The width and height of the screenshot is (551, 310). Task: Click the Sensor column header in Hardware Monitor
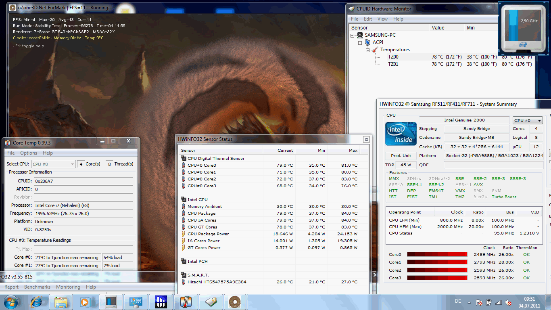(389, 27)
